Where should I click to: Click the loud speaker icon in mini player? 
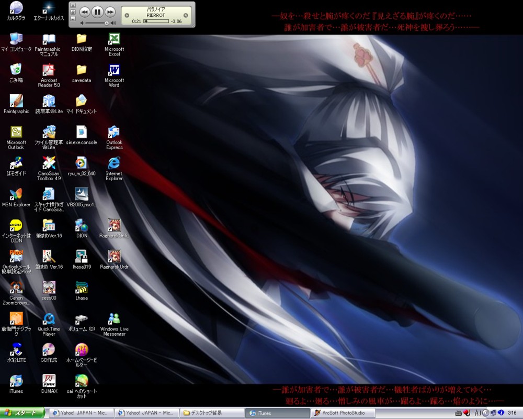point(113,23)
